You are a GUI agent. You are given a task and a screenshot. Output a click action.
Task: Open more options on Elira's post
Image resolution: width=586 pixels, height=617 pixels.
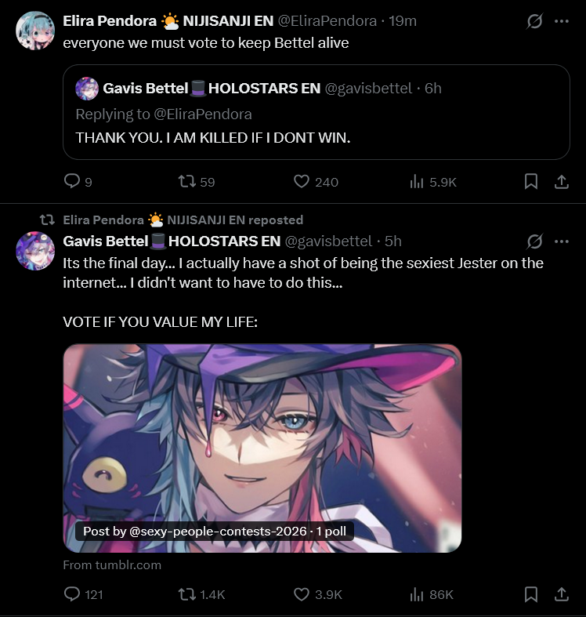(562, 21)
